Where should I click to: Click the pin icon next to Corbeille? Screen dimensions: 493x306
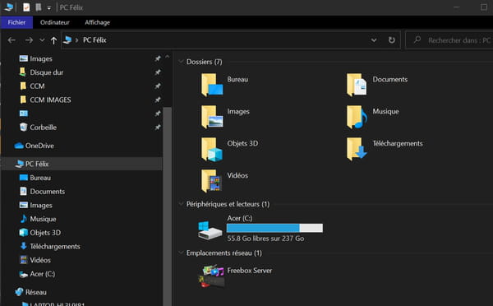pos(158,128)
